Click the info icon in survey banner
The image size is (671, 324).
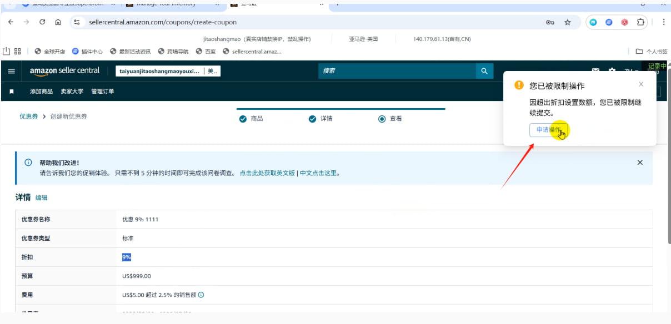pos(28,163)
